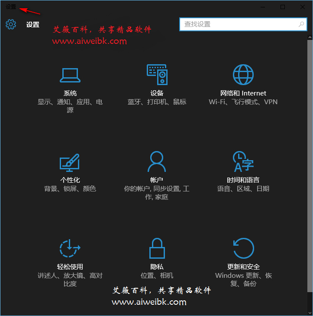Screen dimensions: 313x316
Task: Click the description 你的帐户, 同步设置, 工作, 家庭
Action: point(157,193)
